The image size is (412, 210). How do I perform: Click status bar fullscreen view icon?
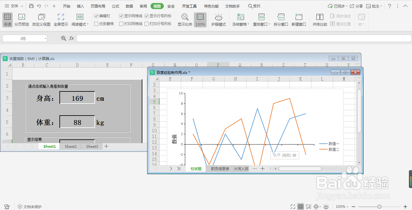pos(293,207)
